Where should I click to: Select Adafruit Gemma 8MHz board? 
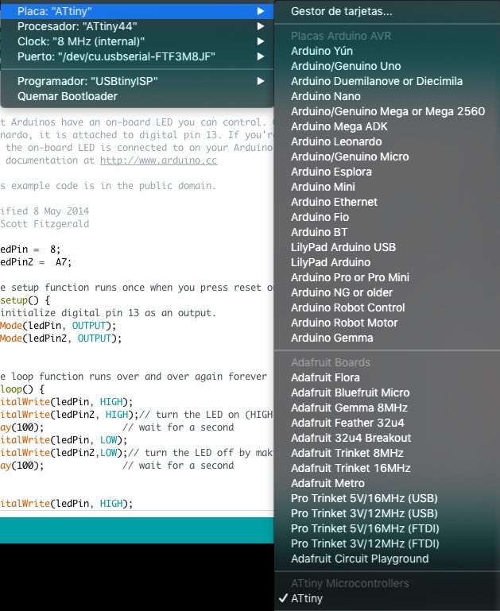coord(349,408)
